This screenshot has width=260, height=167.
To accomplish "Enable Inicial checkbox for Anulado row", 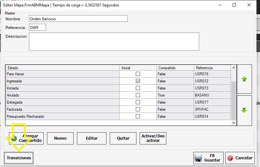I will (138, 95).
